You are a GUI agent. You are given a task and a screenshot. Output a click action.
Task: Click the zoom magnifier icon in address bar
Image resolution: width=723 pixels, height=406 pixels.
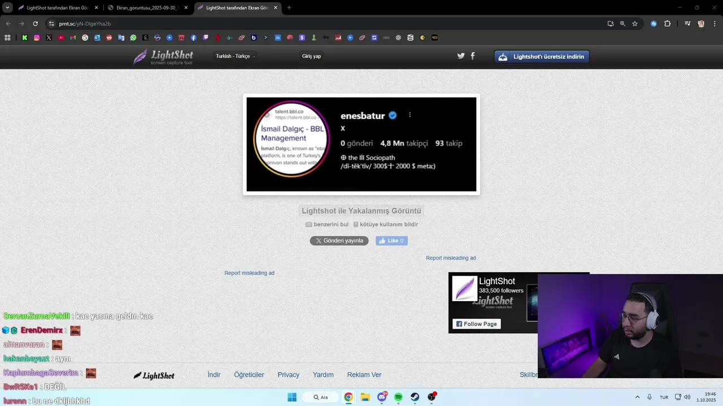622,24
